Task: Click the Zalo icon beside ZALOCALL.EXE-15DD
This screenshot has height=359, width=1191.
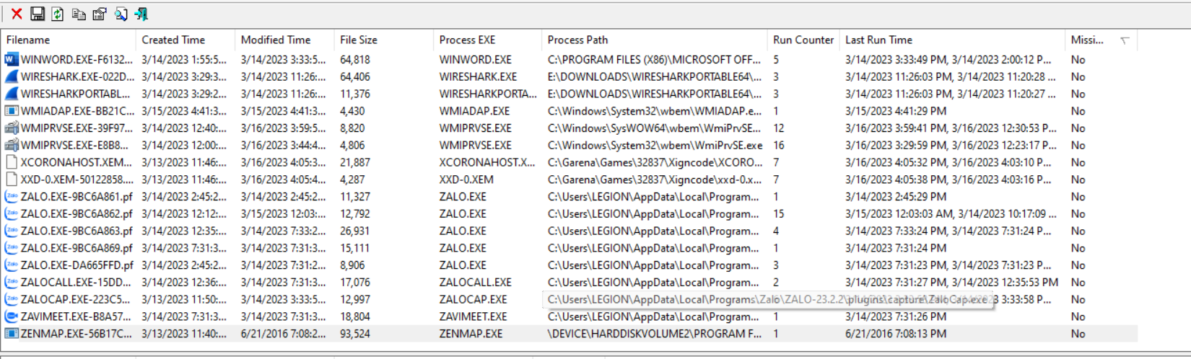Action: click(x=12, y=283)
